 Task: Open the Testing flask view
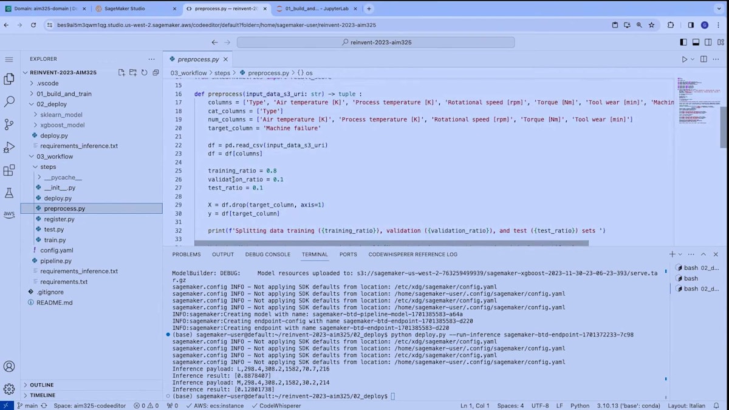pyautogui.click(x=9, y=193)
